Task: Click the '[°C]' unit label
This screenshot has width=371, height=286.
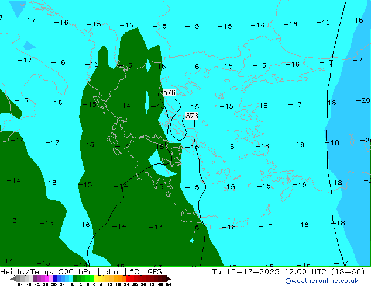Action: click(135, 272)
